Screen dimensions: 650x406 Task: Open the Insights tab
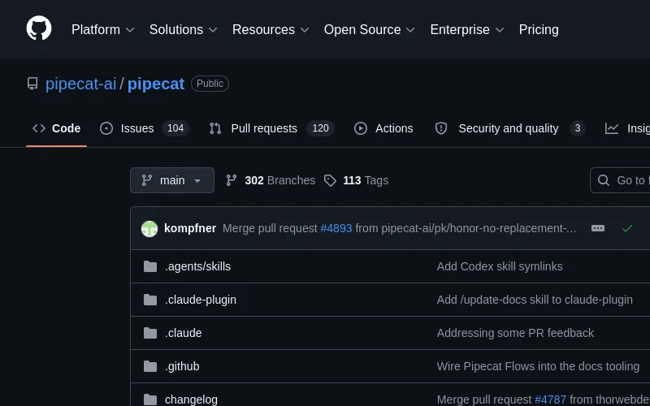[626, 128]
